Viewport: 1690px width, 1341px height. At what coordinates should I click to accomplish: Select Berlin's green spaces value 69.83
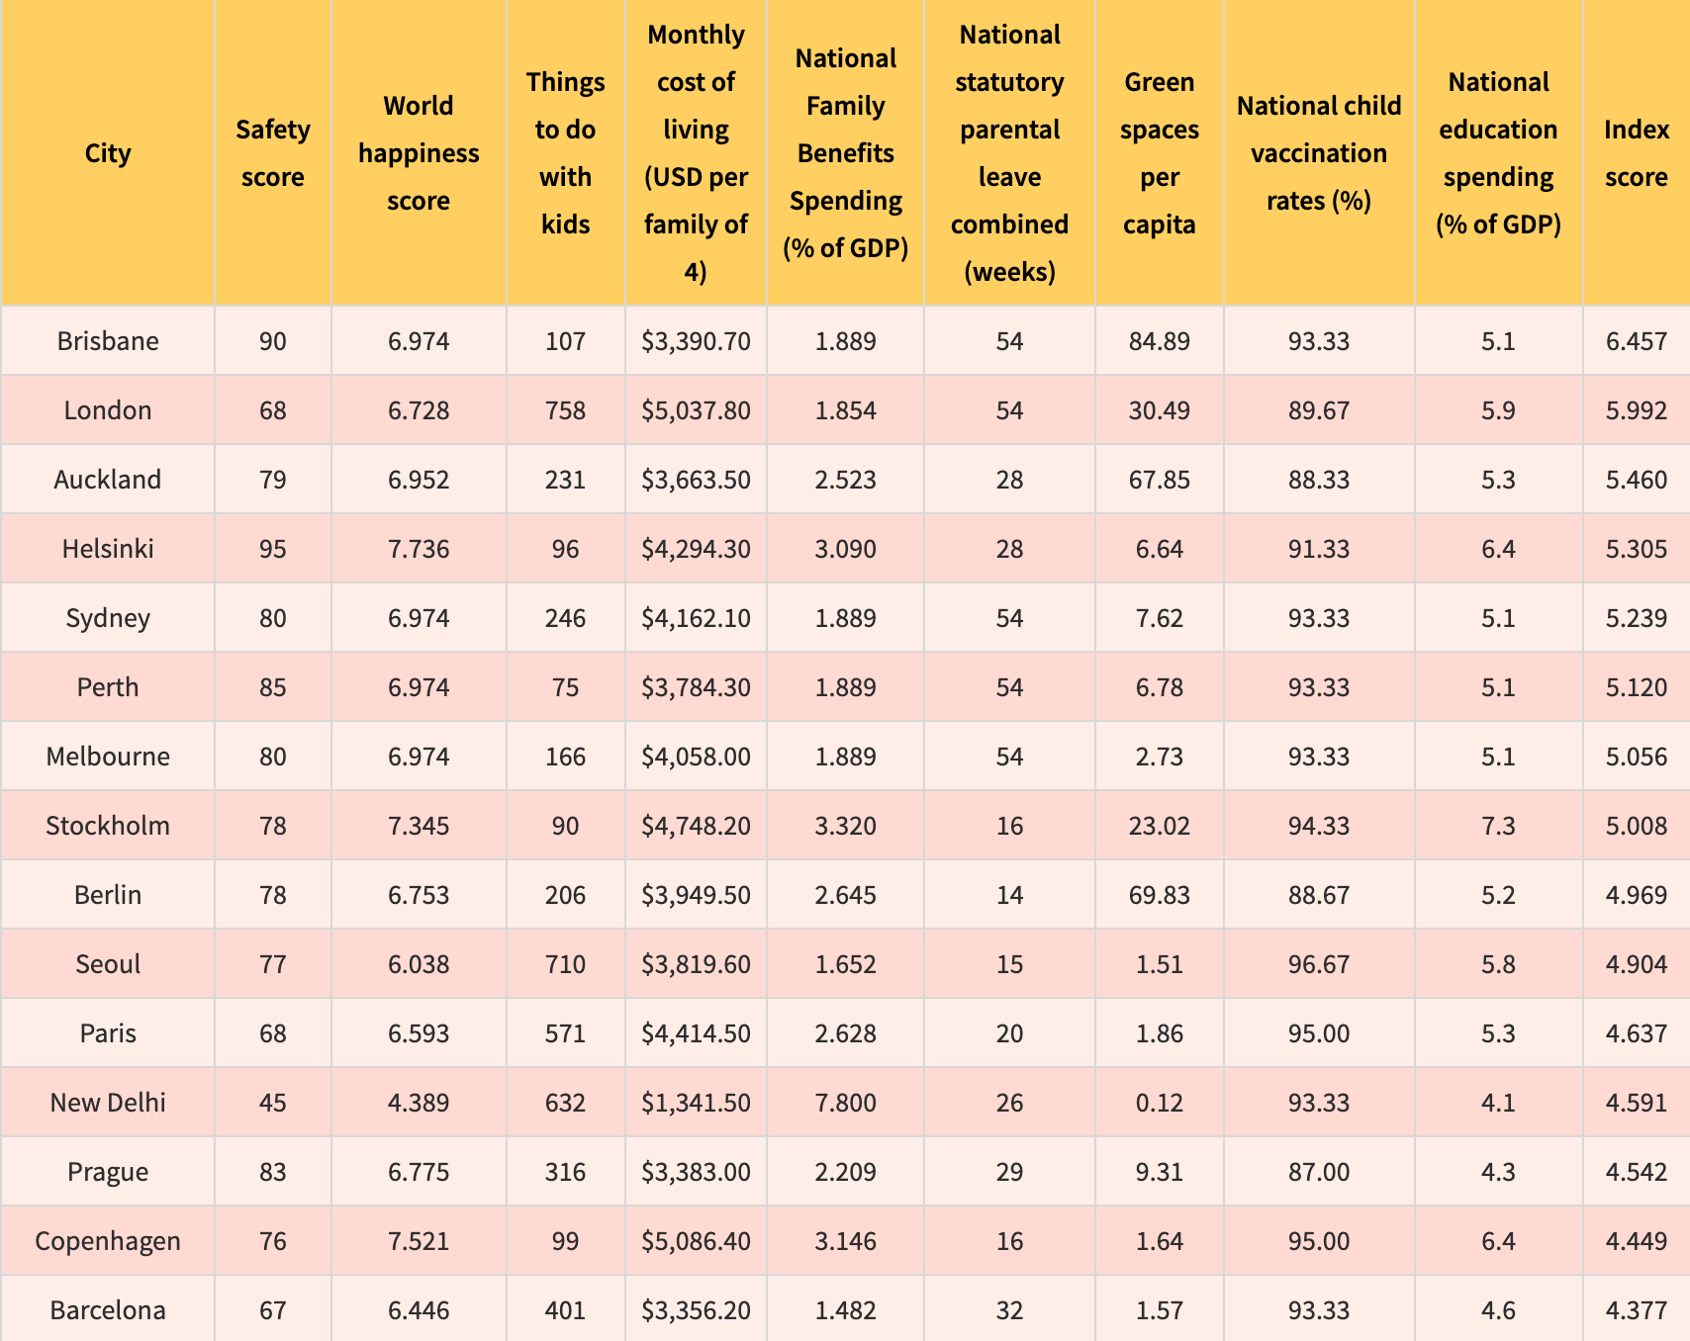[1159, 895]
